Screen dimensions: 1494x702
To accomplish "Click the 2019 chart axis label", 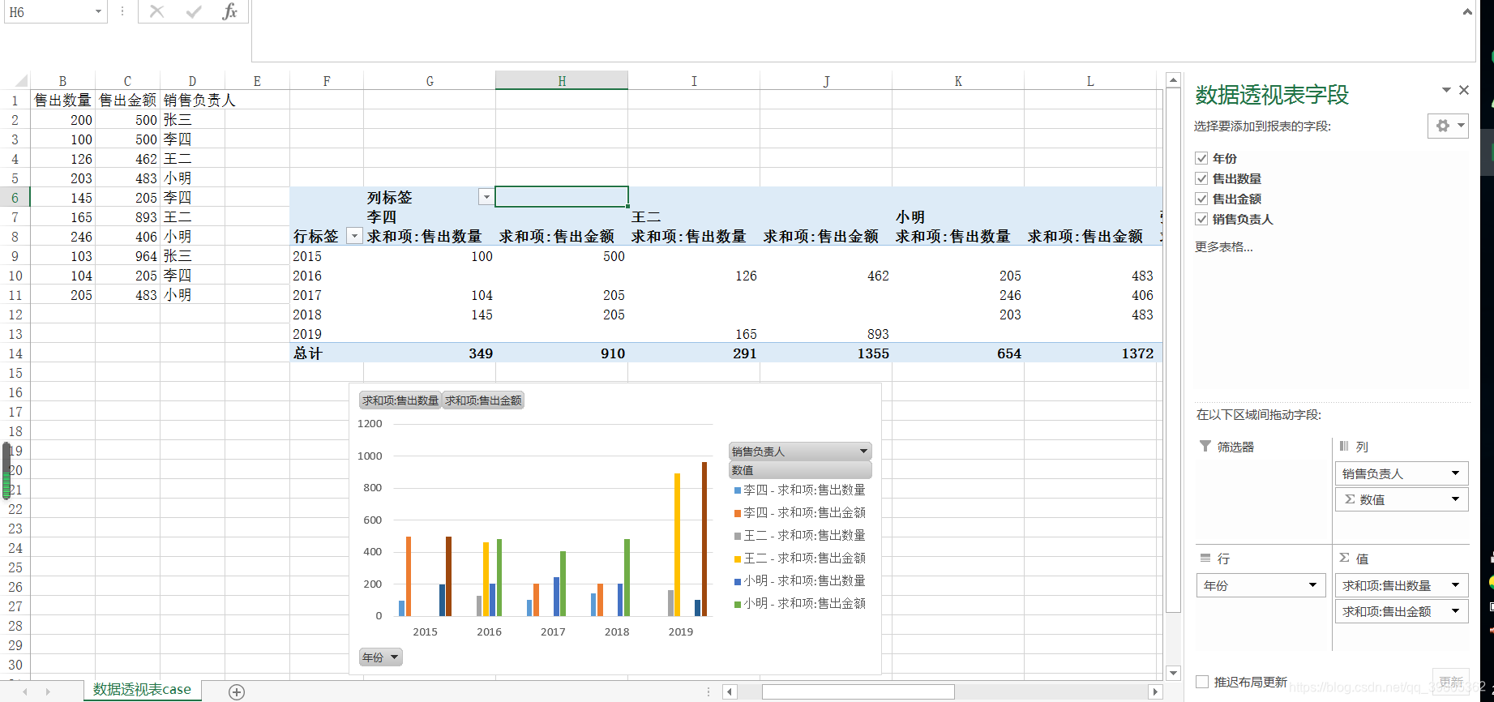I will [x=680, y=631].
